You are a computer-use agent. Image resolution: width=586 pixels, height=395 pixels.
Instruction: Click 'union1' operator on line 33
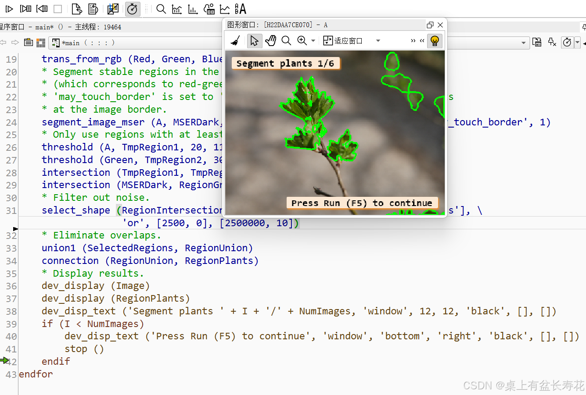click(59, 248)
